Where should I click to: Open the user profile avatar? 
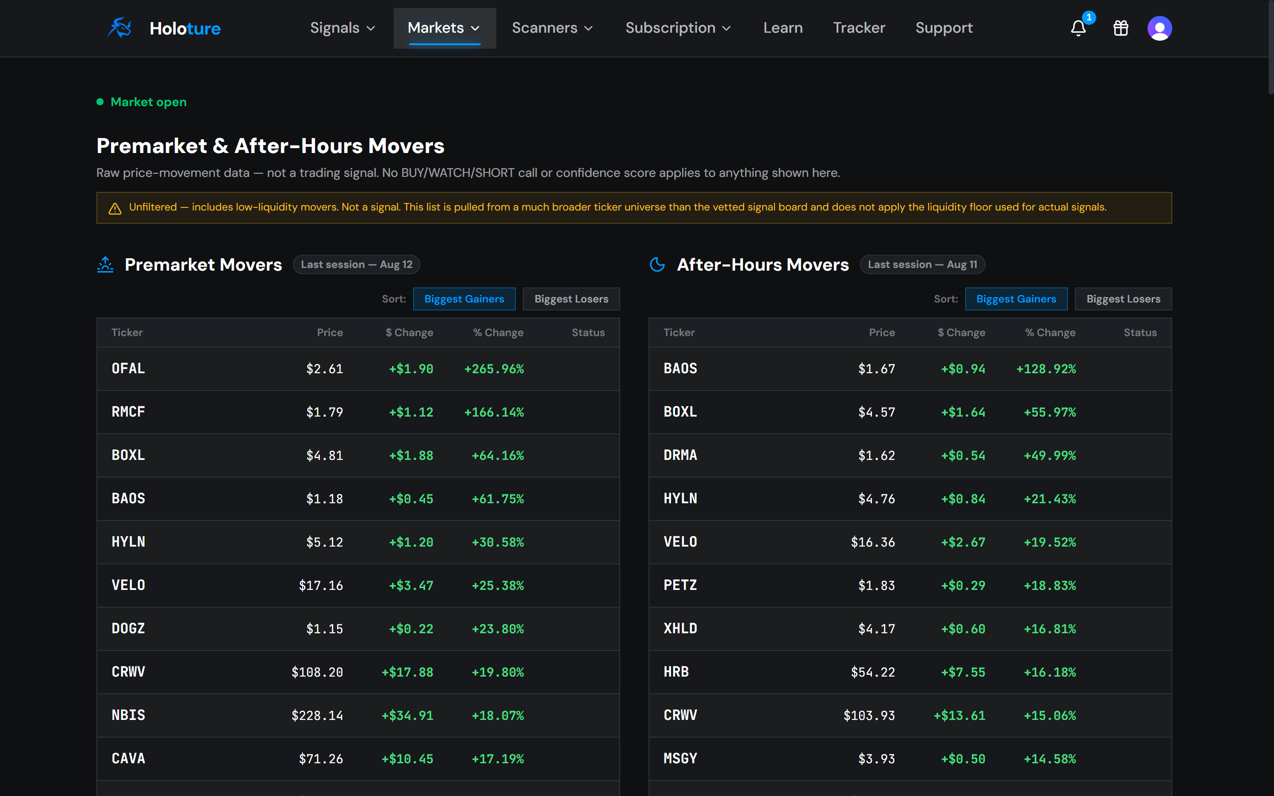(x=1159, y=28)
